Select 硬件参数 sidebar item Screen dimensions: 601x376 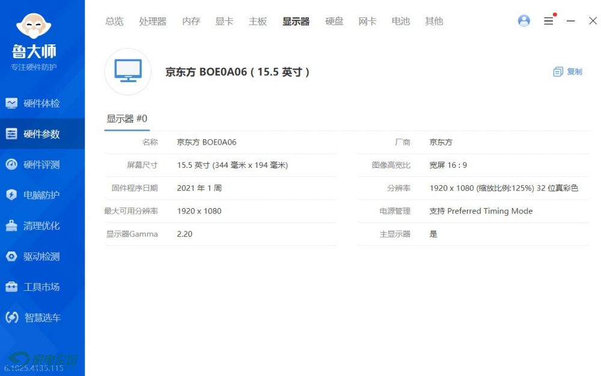pyautogui.click(x=42, y=134)
